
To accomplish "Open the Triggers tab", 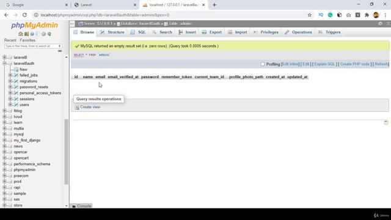I will (330, 32).
